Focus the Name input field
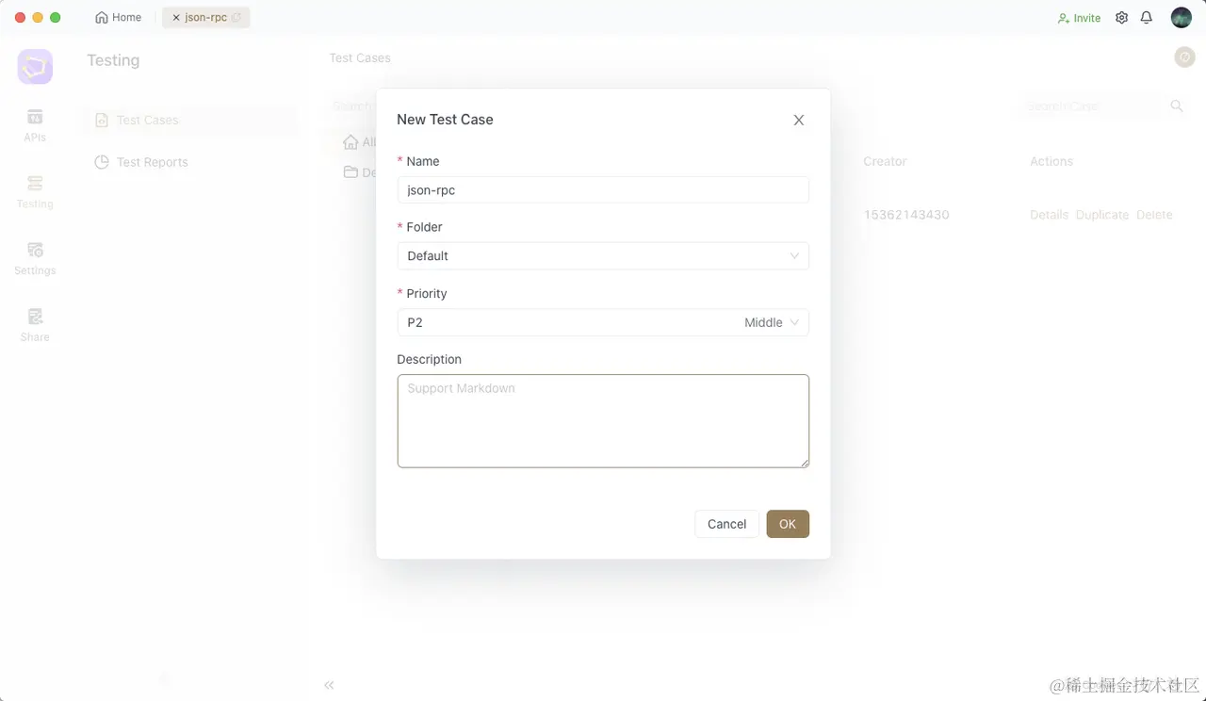 (603, 189)
